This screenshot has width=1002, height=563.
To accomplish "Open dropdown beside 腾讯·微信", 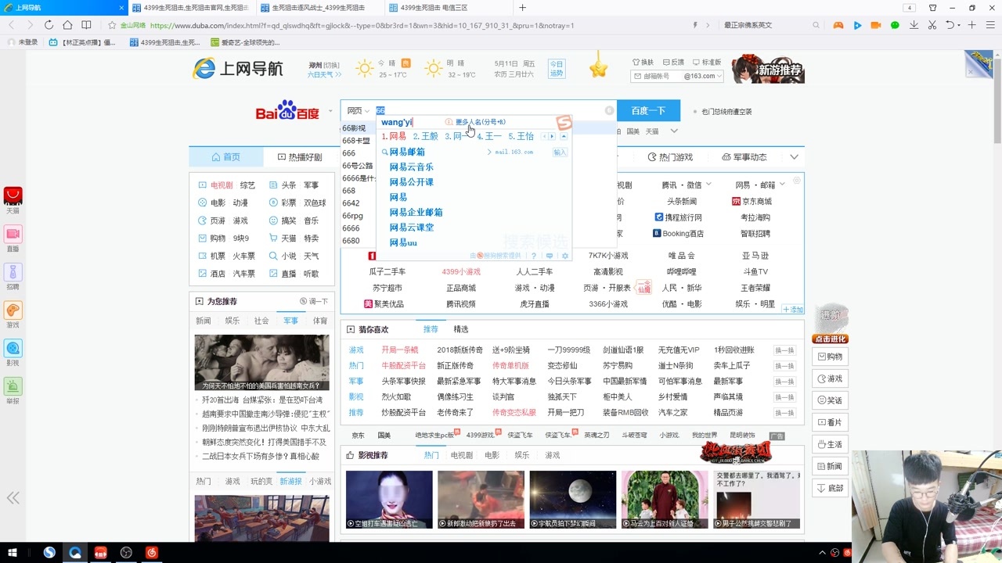I will tap(708, 185).
